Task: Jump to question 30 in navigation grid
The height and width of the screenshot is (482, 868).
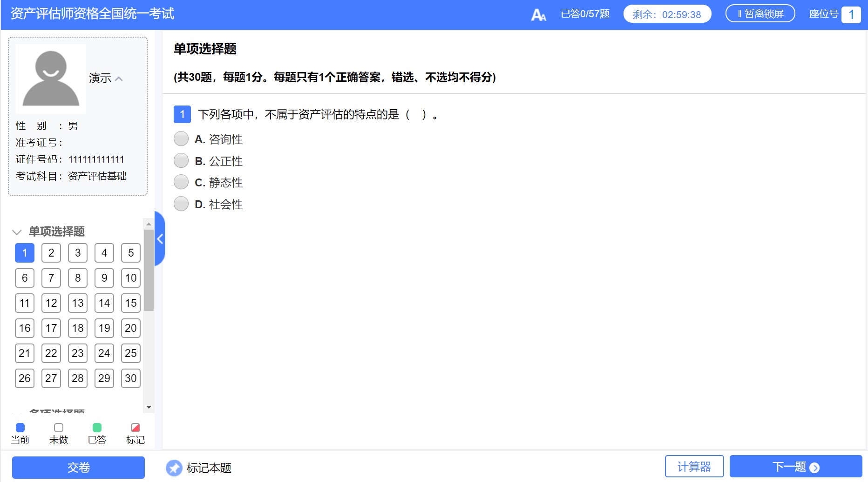Action: click(x=130, y=378)
